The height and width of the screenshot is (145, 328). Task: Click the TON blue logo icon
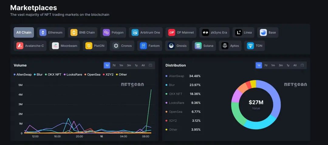pyautogui.click(x=250, y=46)
